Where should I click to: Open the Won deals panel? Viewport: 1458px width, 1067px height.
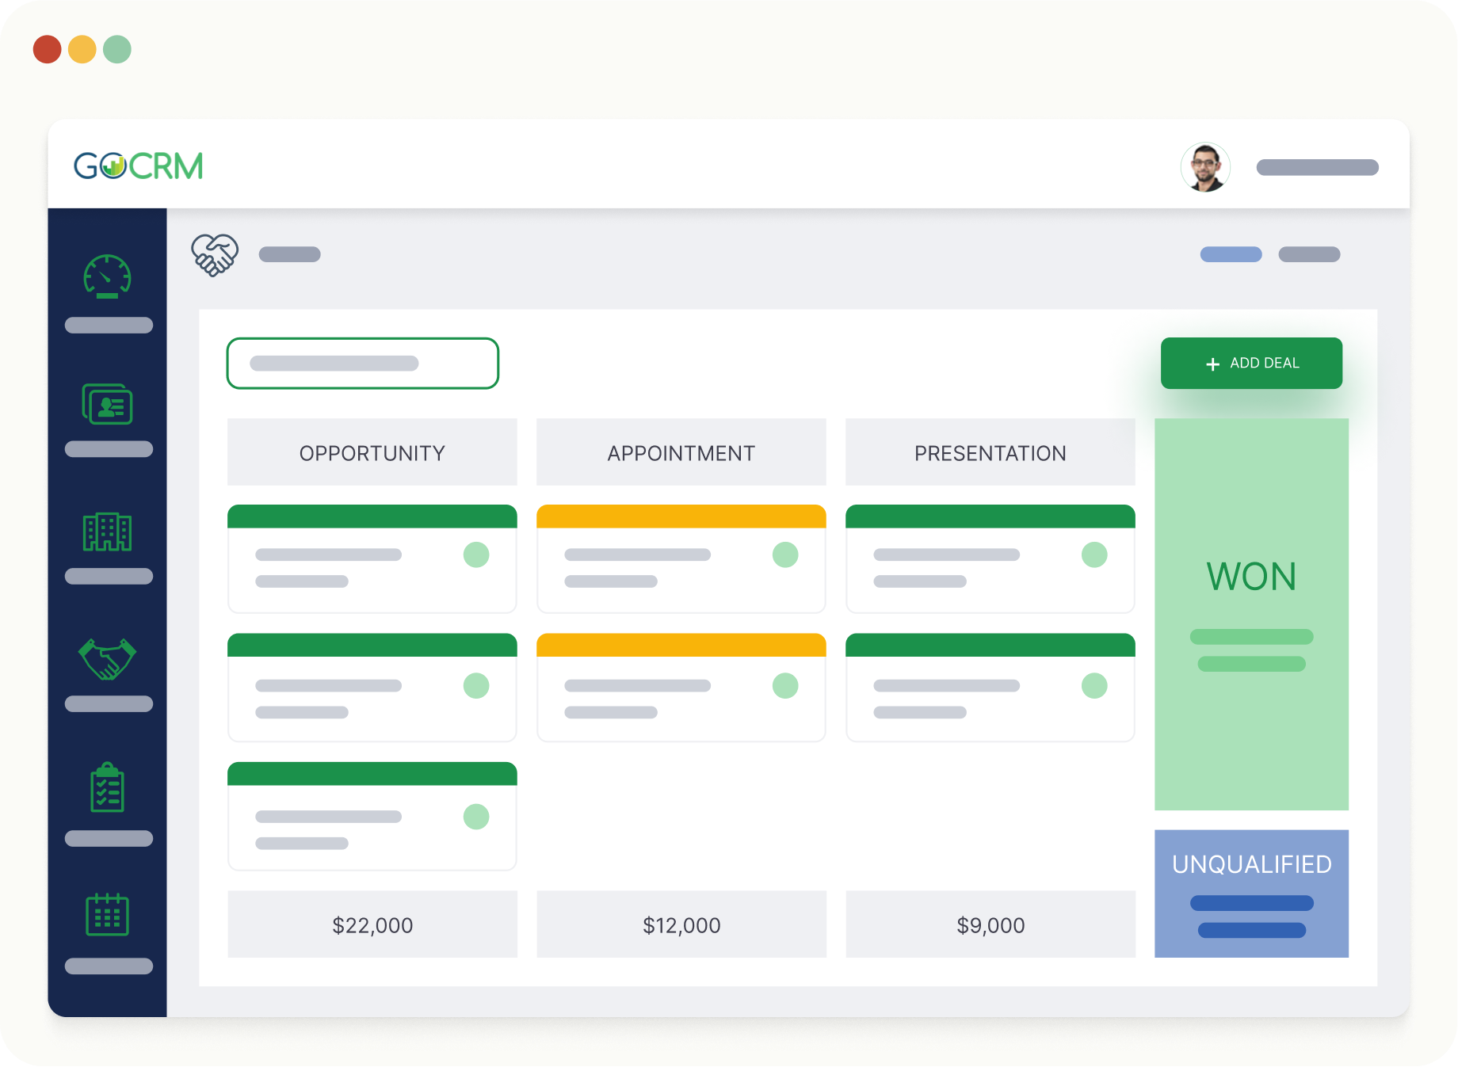(1251, 614)
